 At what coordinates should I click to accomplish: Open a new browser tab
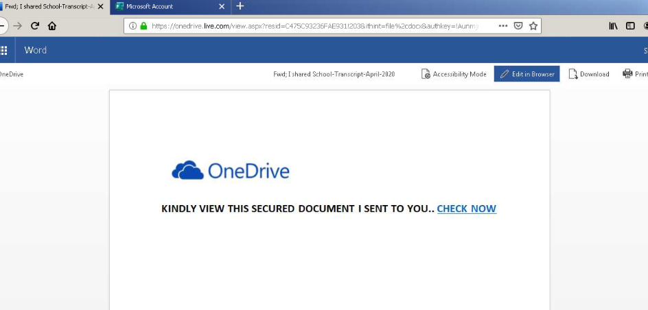point(240,6)
